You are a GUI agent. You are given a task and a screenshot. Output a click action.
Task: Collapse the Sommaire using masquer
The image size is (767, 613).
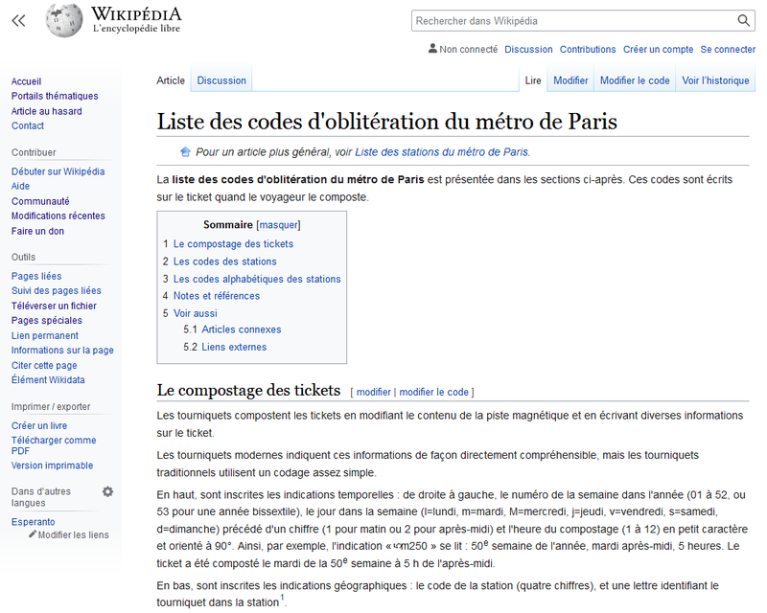point(279,224)
